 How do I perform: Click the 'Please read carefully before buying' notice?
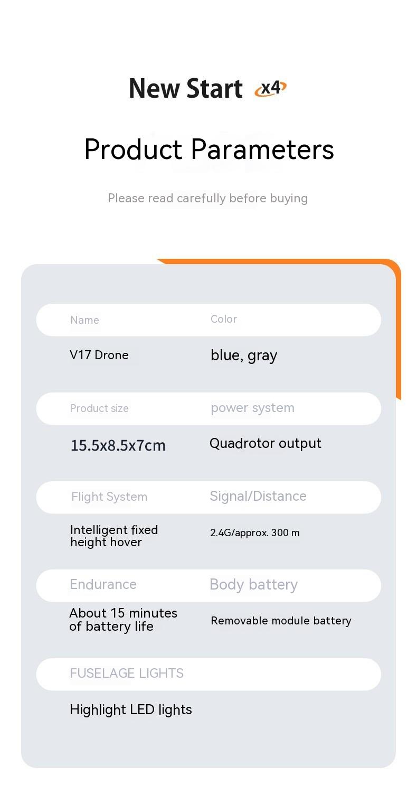[207, 198]
